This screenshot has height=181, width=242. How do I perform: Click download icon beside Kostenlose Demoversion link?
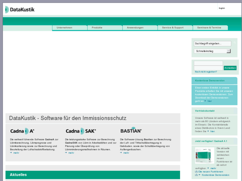click(x=196, y=175)
